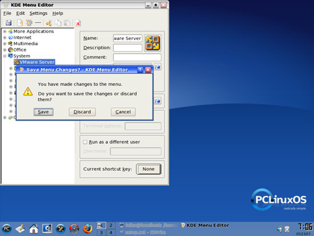The height and width of the screenshot is (236, 314).
Task: Click the Paste toolbar icon
Action: tap(67, 23)
